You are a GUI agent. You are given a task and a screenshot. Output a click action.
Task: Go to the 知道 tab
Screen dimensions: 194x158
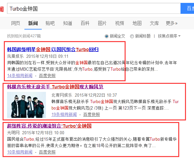click(x=67, y=23)
